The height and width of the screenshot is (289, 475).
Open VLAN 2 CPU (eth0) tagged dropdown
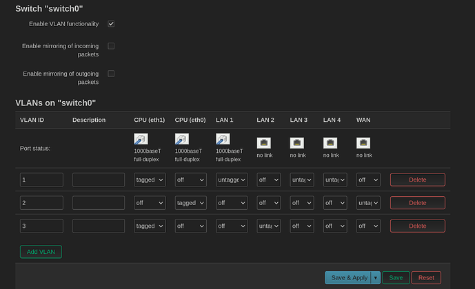coord(190,203)
